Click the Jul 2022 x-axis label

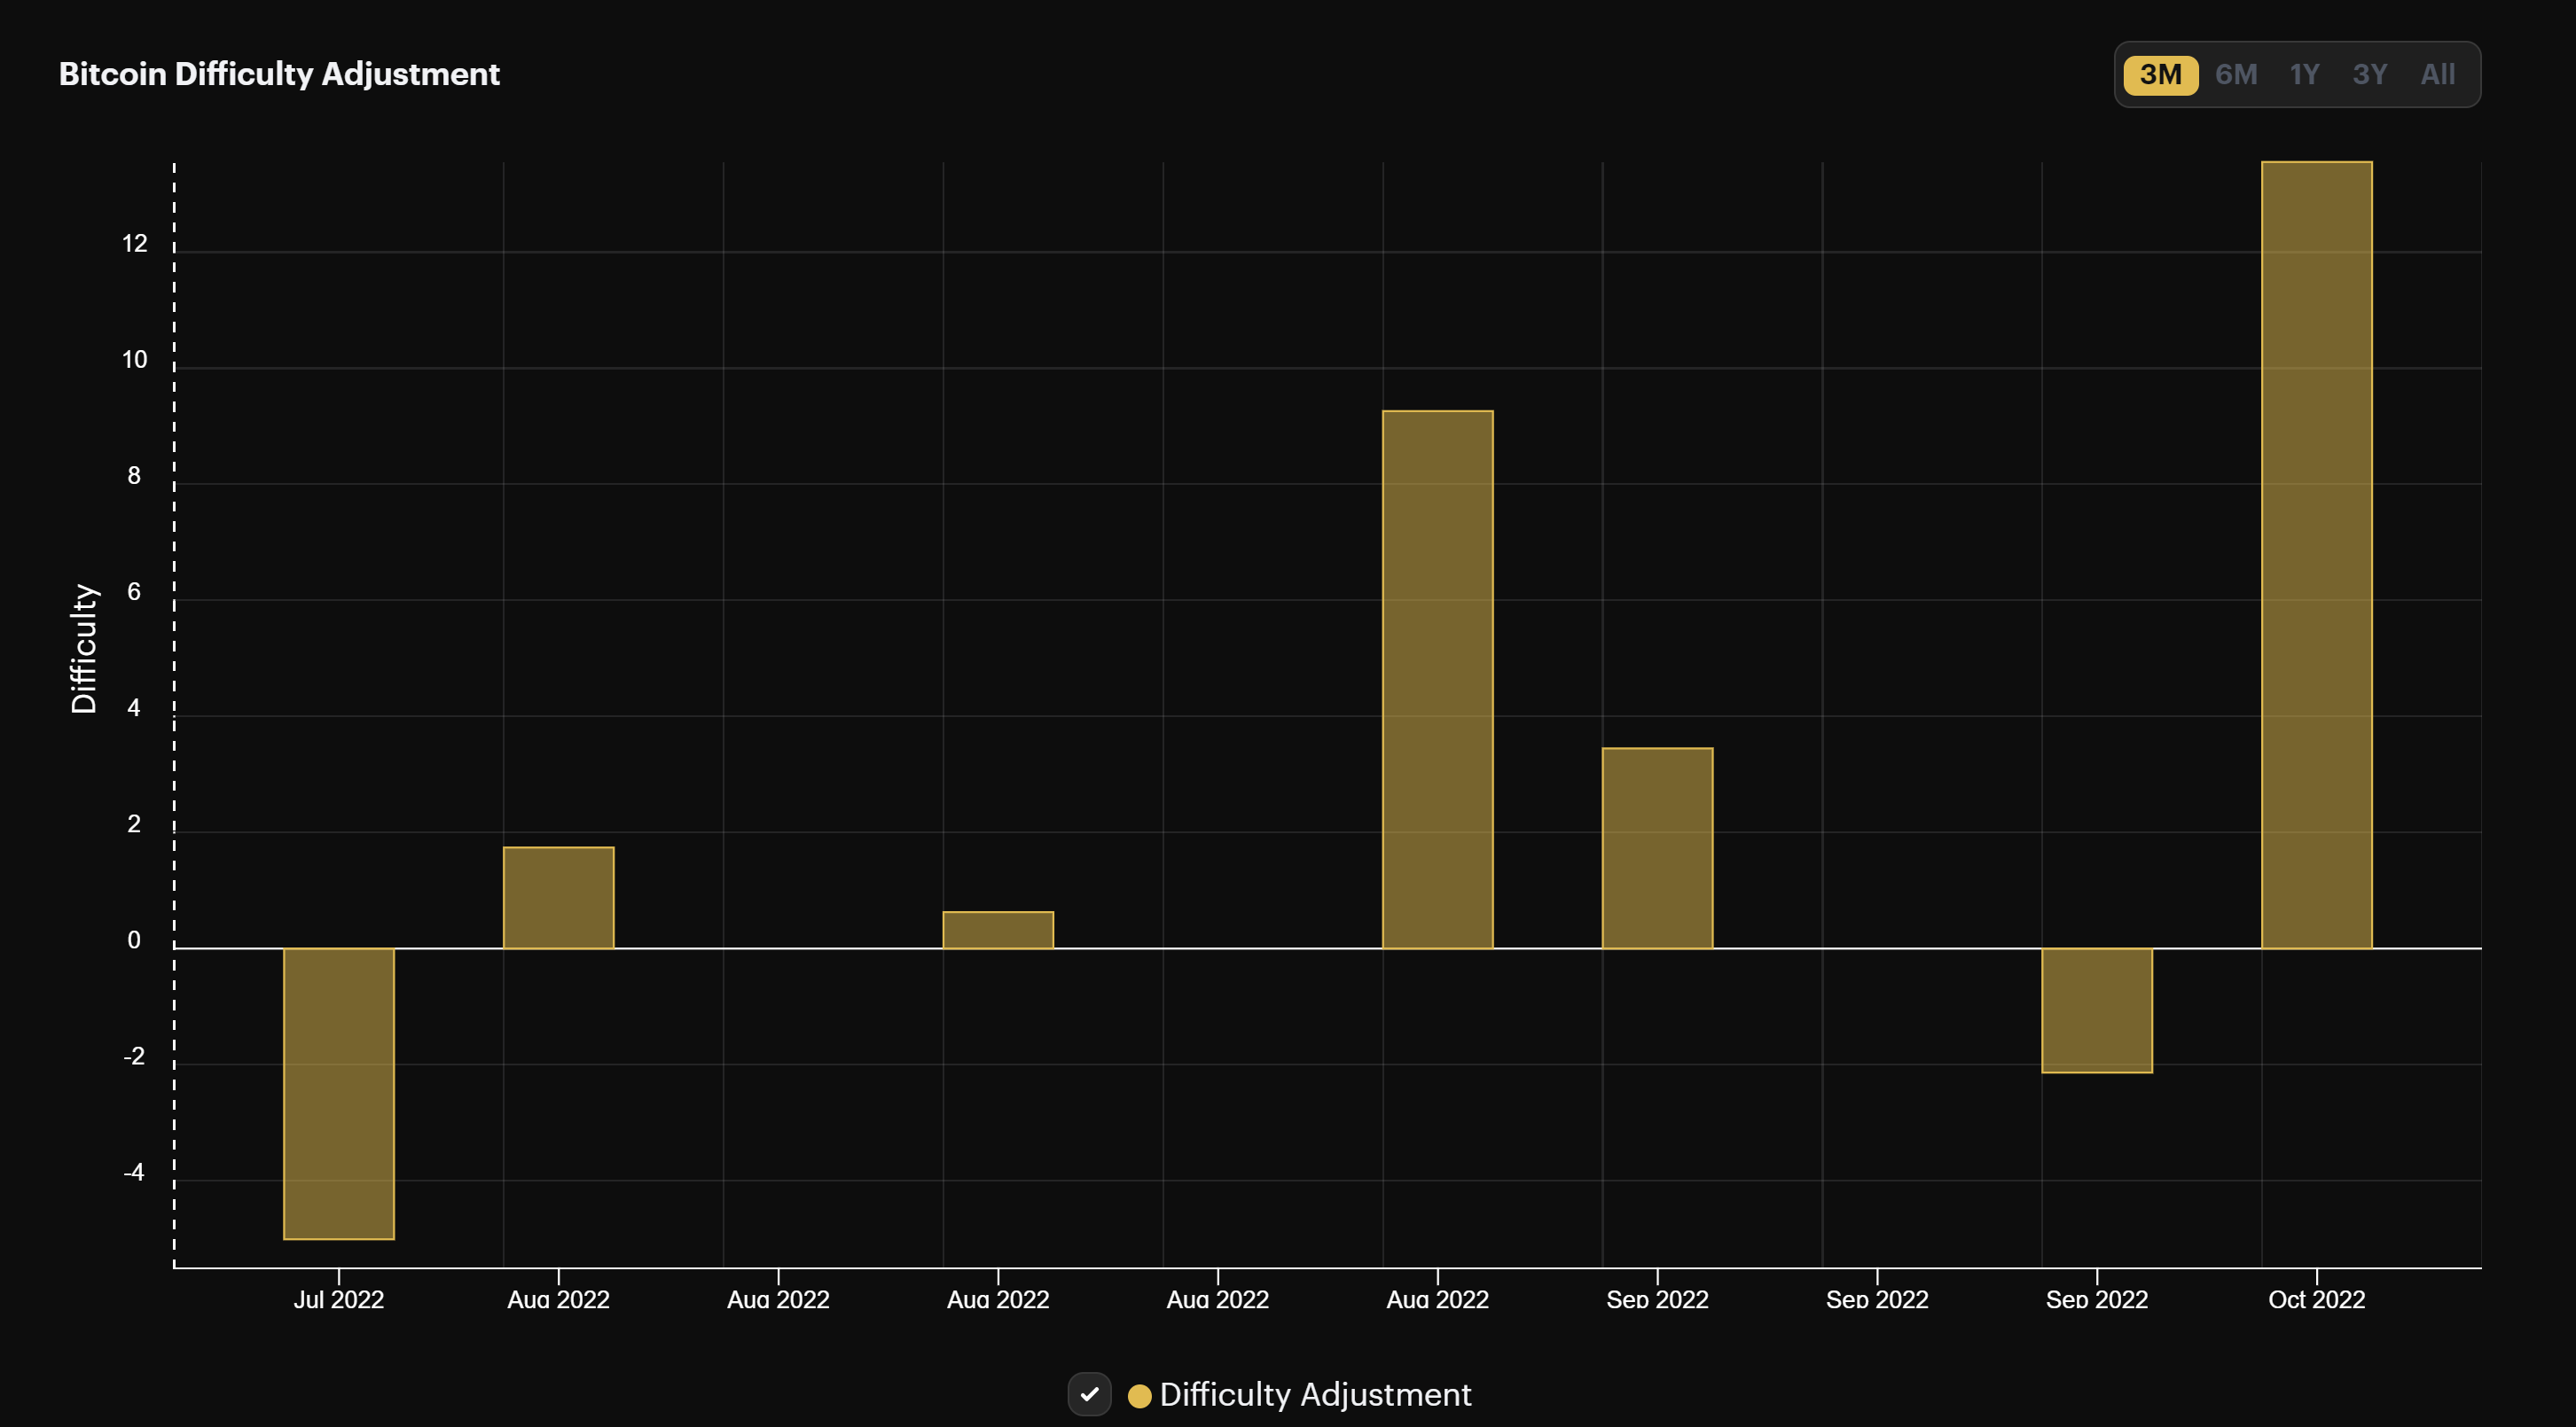point(339,1299)
